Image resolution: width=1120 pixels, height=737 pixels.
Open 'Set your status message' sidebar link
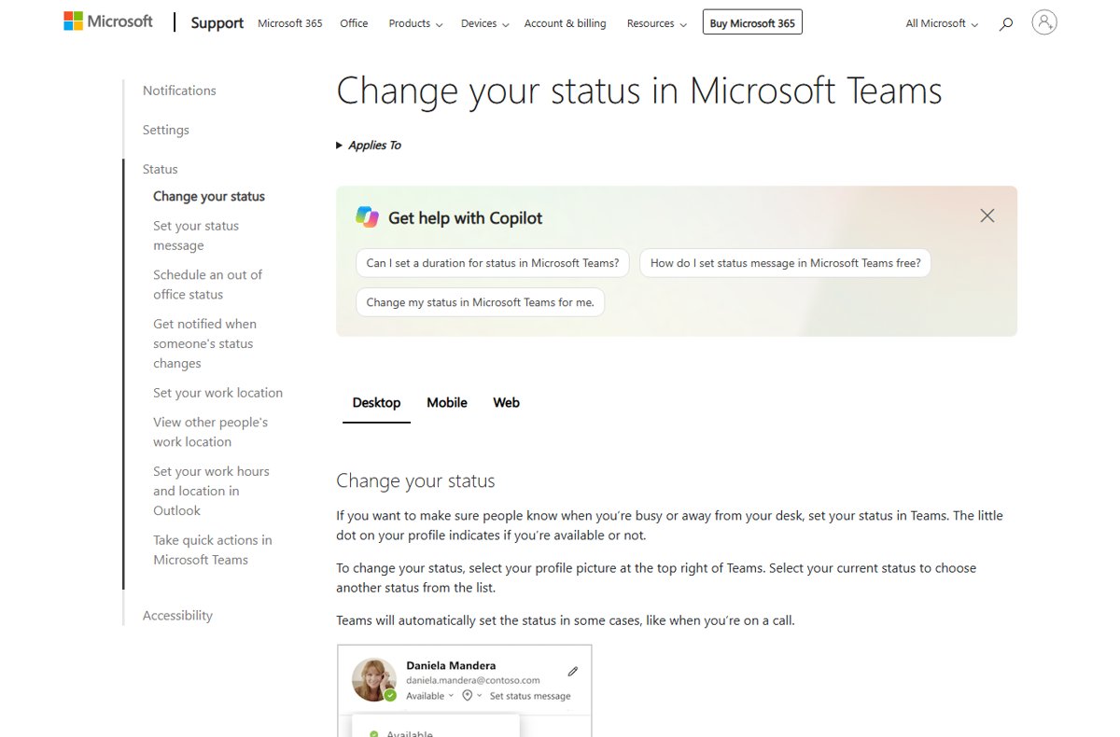[x=196, y=235]
